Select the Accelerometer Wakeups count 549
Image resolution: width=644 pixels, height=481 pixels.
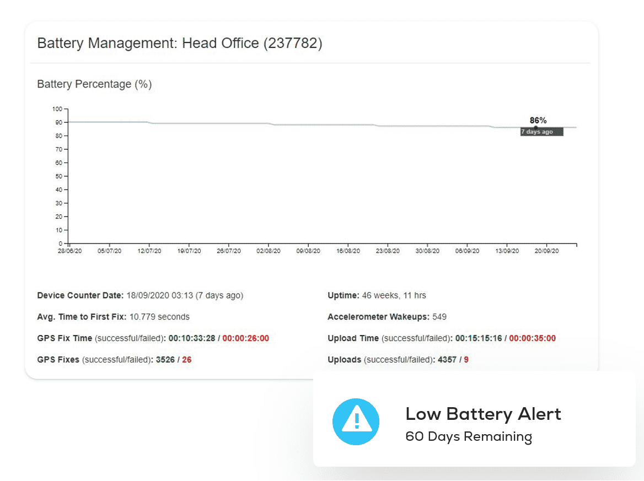439,317
